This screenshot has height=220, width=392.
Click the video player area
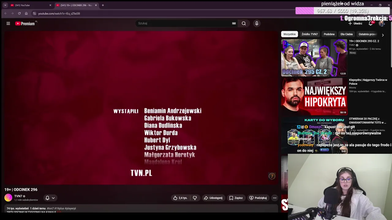click(141, 107)
